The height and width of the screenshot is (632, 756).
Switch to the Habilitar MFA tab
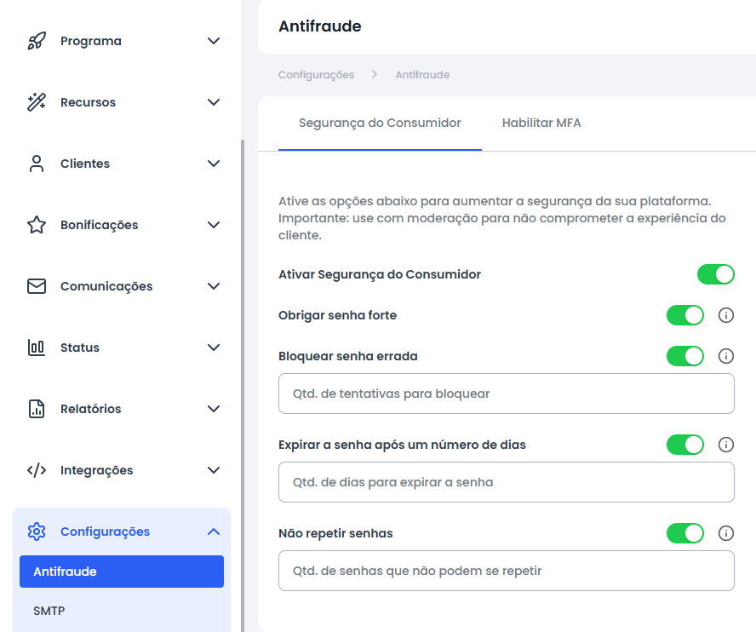tap(541, 123)
